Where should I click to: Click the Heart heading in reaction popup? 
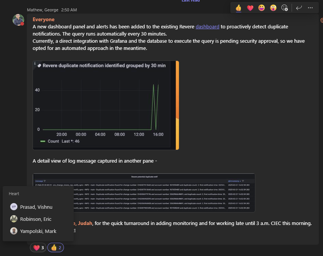tap(14, 194)
